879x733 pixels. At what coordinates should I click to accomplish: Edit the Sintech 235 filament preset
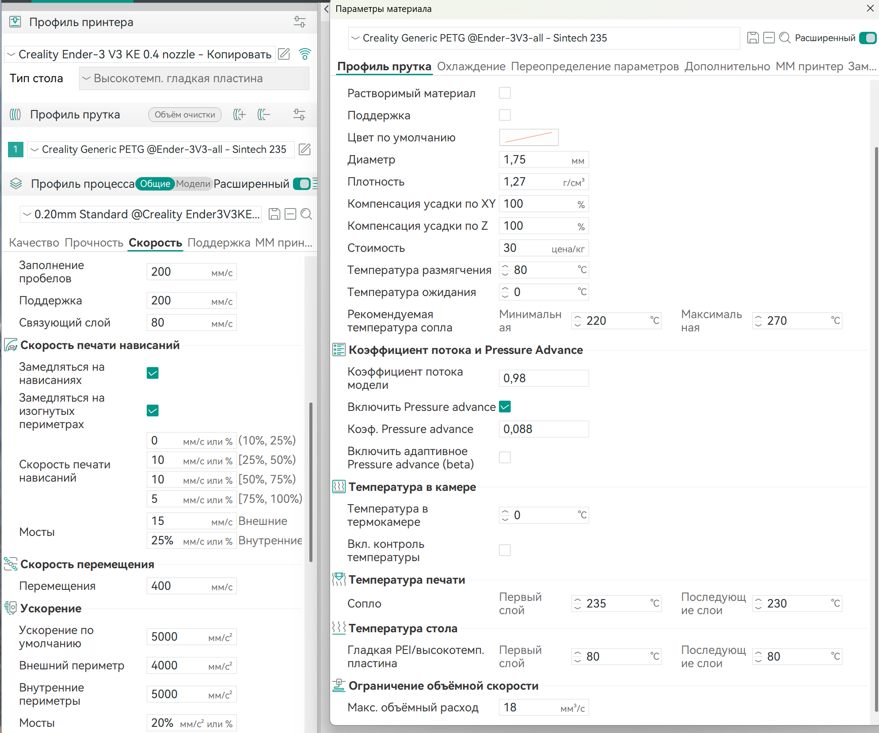tap(304, 149)
